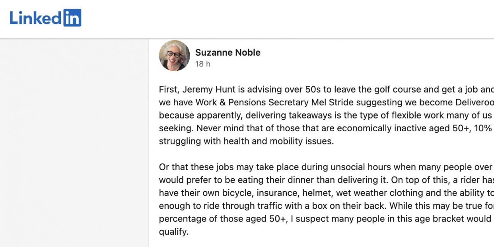The height and width of the screenshot is (247, 494).
Task: Click the "Linked" wordmark text in the logo
Action: click(36, 18)
